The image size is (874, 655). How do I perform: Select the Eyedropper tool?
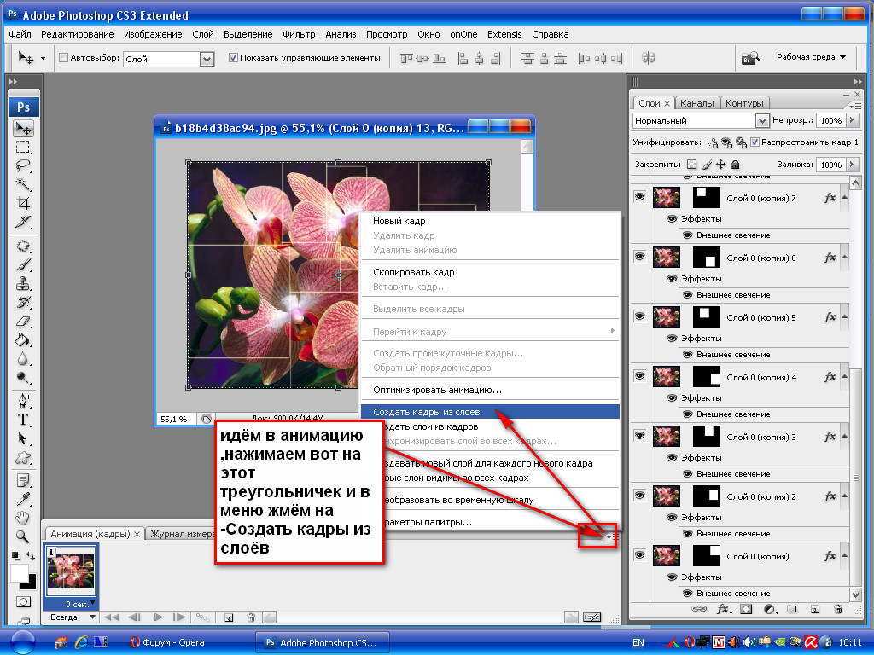[x=23, y=499]
